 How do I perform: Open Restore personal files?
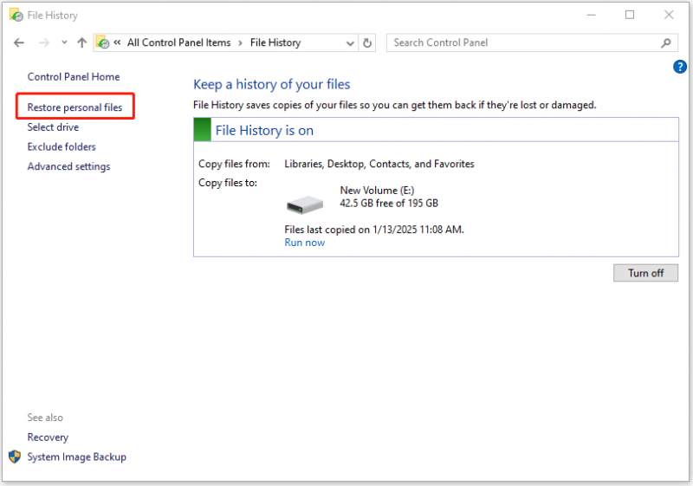tap(74, 107)
